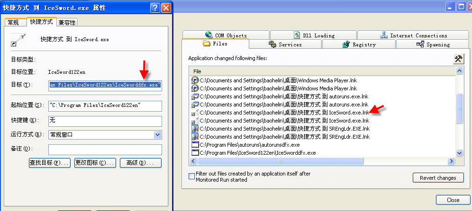
Task: Enable Filter out files created by application checkbox
Action: pos(191,176)
